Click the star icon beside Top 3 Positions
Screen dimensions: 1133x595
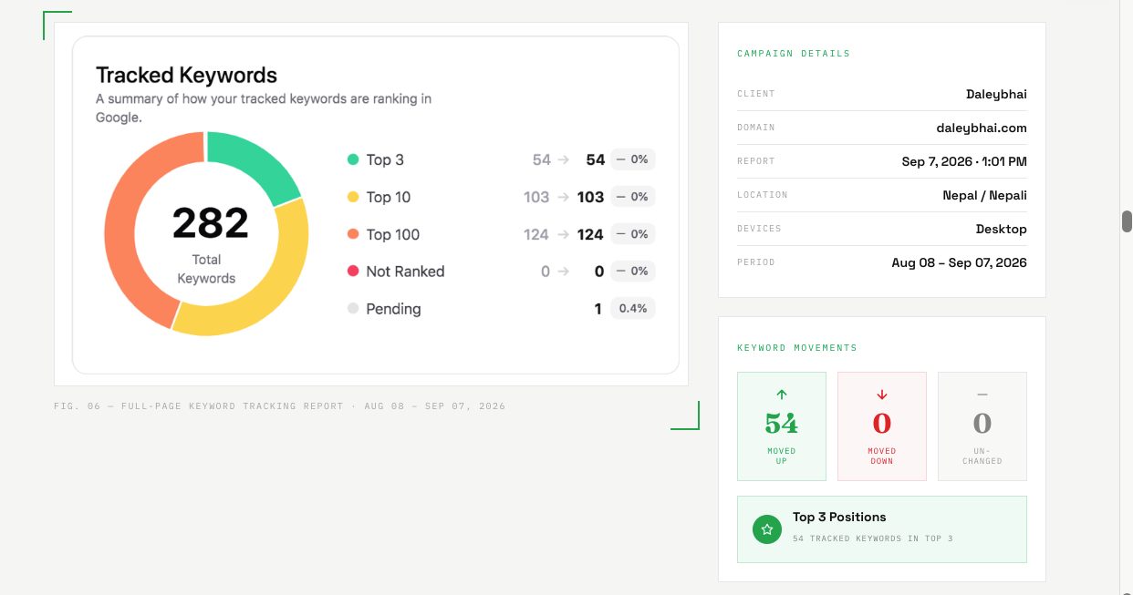point(767,528)
